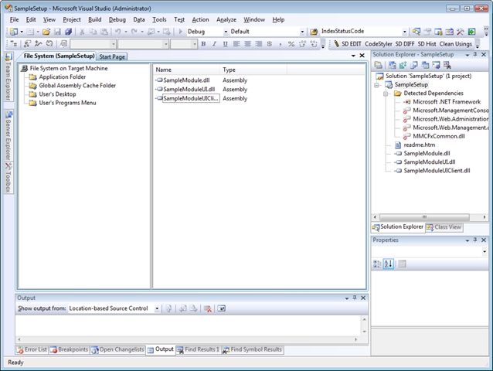Image resolution: width=493 pixels, height=371 pixels.
Task: Open the Toolbox side tab
Action: [8, 178]
